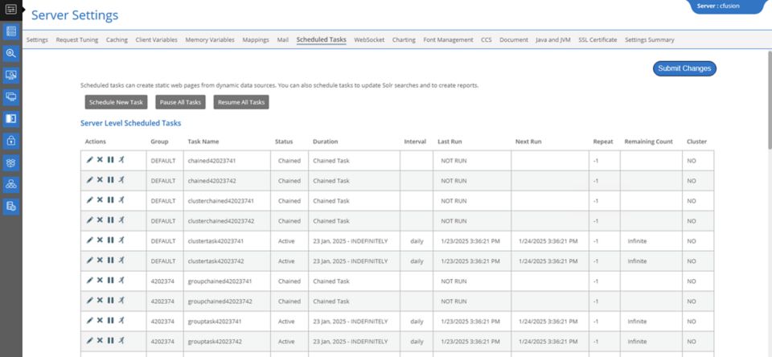
Task: Click the padlock security icon in the sidebar
Action: point(11,141)
